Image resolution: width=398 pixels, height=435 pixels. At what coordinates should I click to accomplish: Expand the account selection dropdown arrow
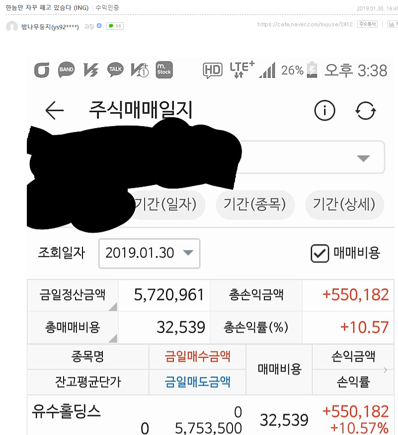point(363,158)
